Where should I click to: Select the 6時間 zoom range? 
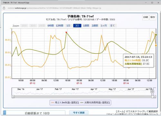pos(51,26)
